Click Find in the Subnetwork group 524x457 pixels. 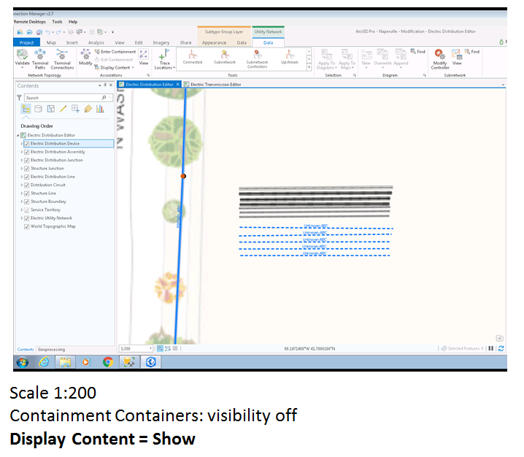pos(472,52)
